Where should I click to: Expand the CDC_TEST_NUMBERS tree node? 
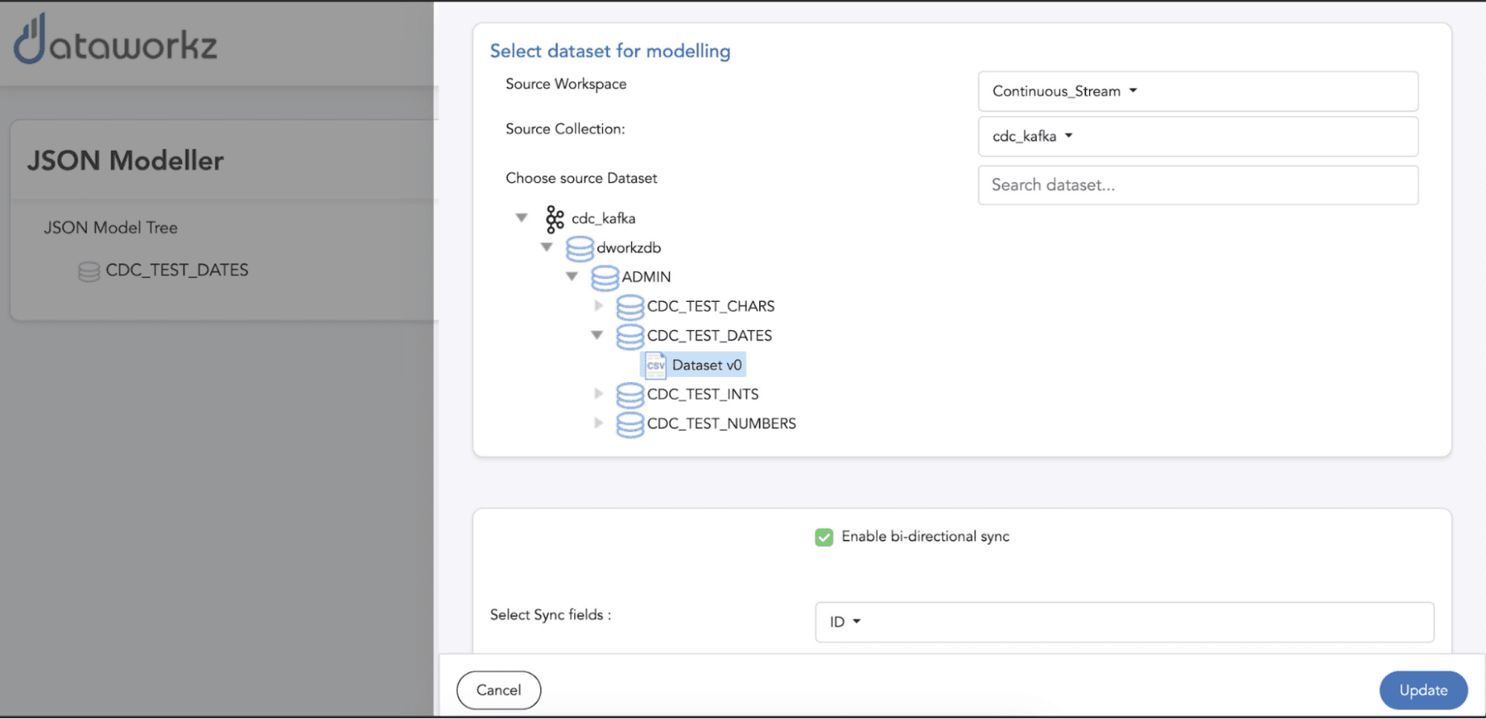598,424
